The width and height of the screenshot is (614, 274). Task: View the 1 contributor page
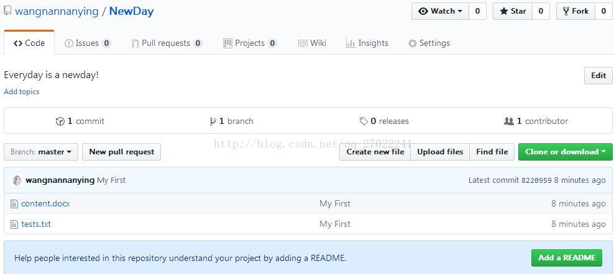pyautogui.click(x=536, y=121)
